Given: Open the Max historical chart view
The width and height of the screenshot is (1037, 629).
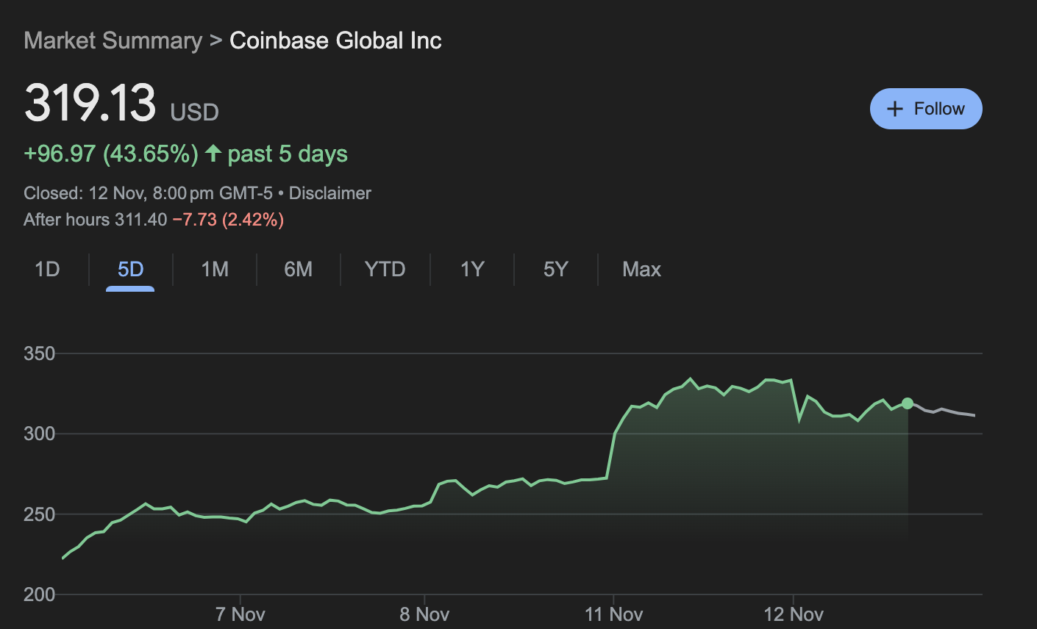Looking at the screenshot, I should 641,269.
